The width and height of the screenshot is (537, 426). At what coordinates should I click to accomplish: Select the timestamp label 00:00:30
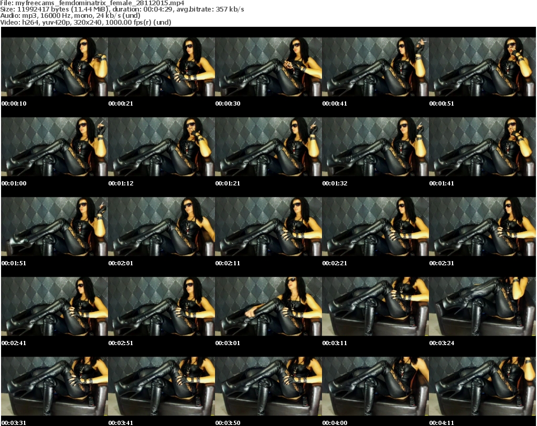pos(228,103)
